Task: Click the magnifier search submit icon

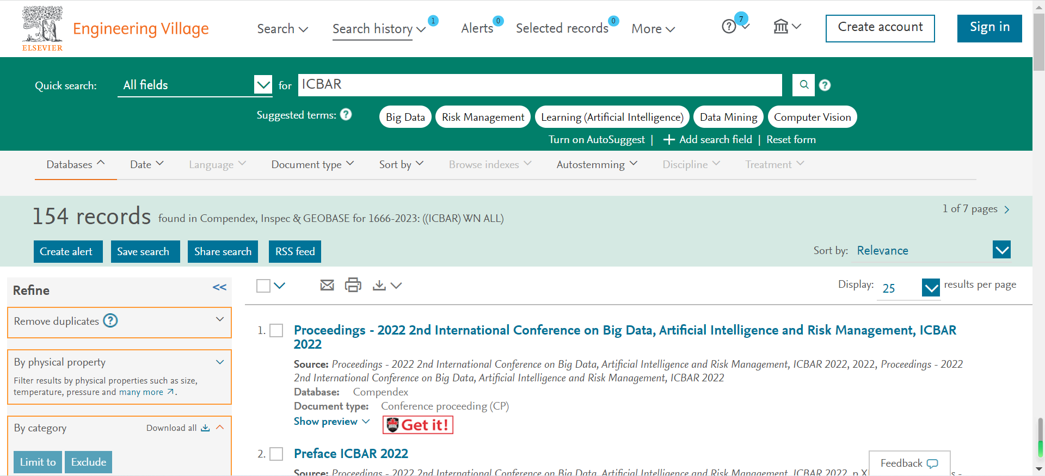Action: (x=803, y=85)
